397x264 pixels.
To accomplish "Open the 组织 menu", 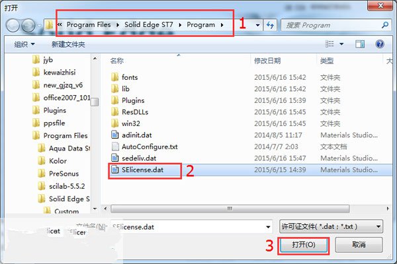I will tap(24, 44).
